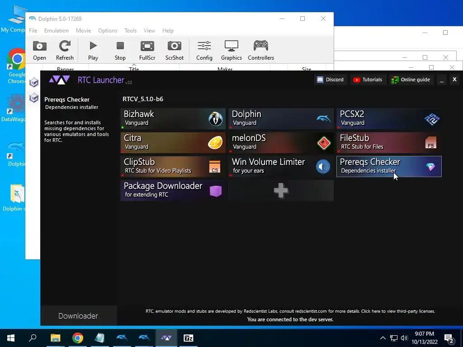
Task: Open FileStub RTC Stub for Files tile
Action: tap(389, 142)
